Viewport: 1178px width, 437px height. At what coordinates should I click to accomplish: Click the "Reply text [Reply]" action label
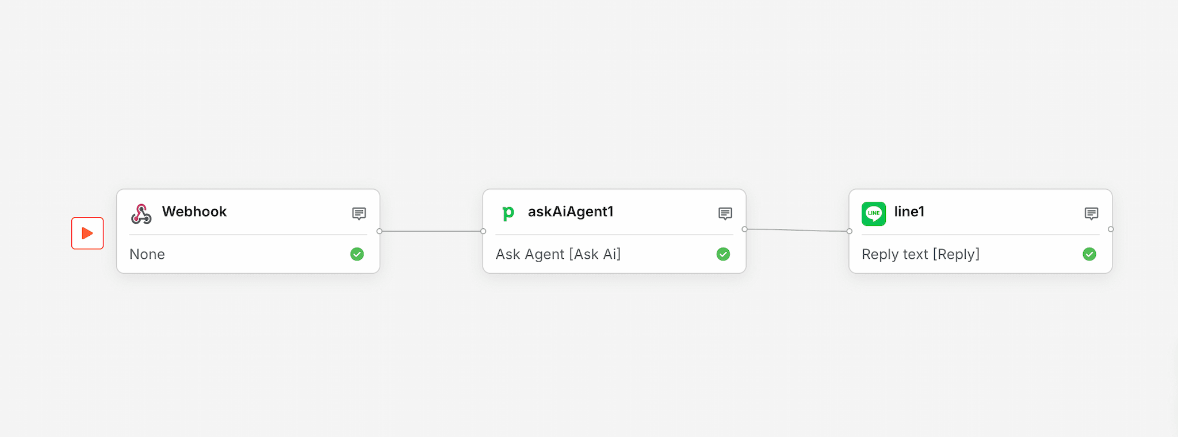coord(920,254)
